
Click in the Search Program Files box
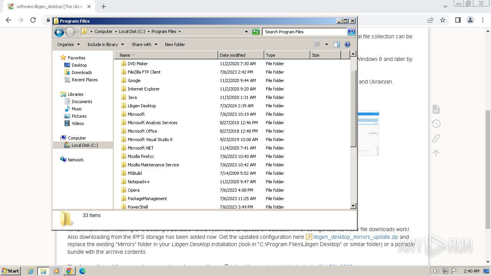[305, 32]
